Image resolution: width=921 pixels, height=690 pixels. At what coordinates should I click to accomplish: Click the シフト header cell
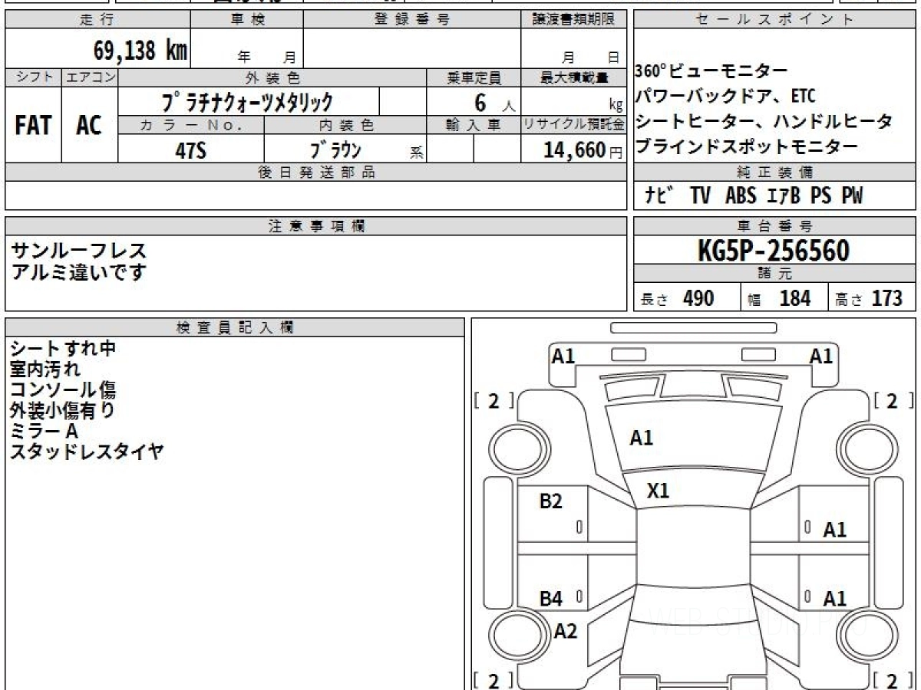(x=34, y=77)
